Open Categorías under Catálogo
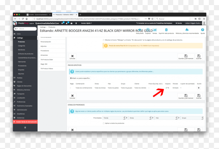219x149 pixels. pyautogui.click(x=21, y=46)
